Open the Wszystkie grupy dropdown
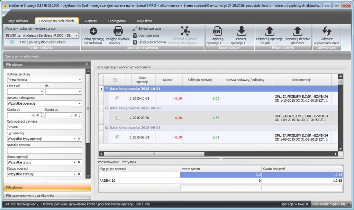This screenshot has height=210, width=354. 74,162
